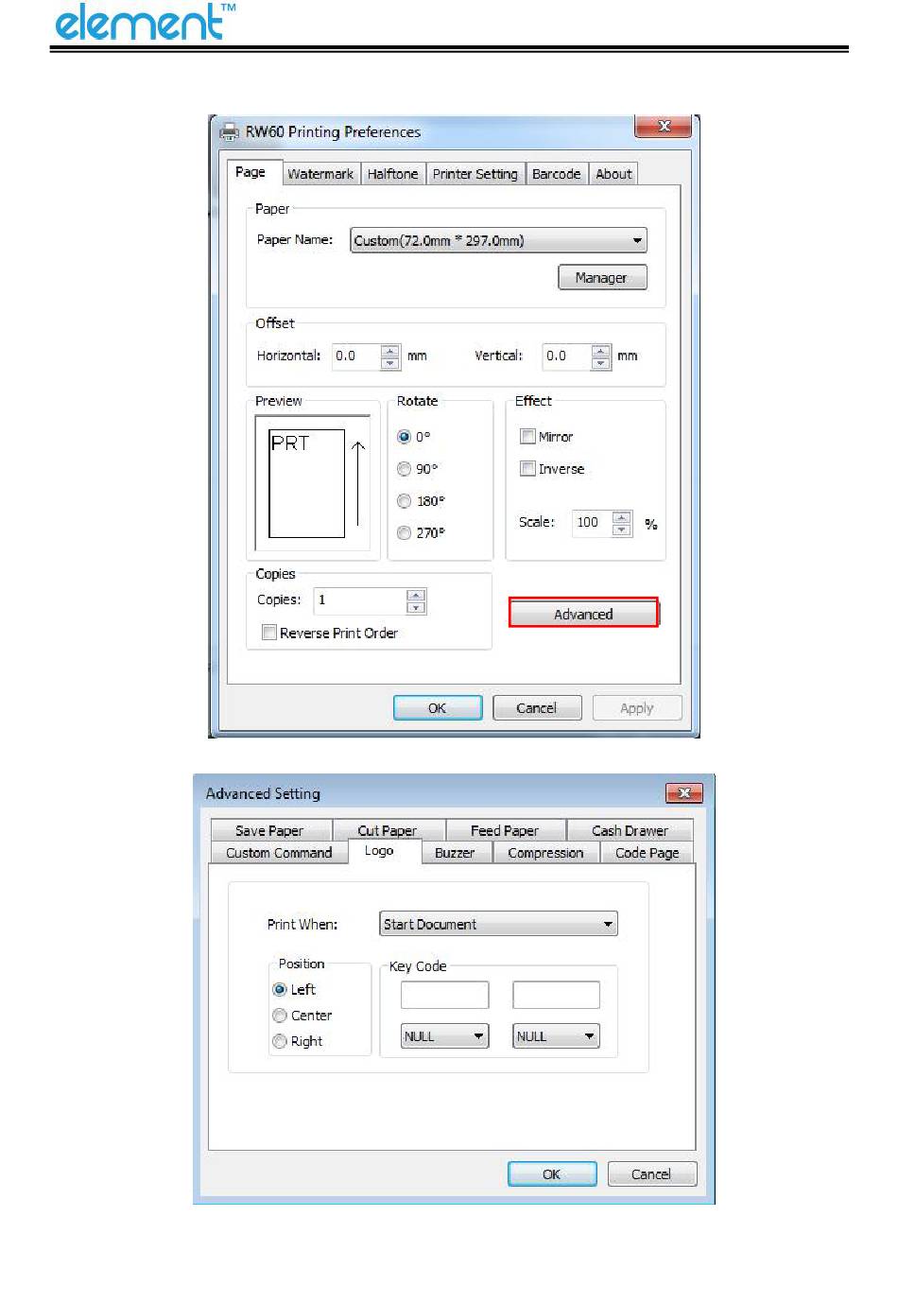Image resolution: width=898 pixels, height=1303 pixels.
Task: Open the first NULL key code dropdown
Action: [444, 1036]
